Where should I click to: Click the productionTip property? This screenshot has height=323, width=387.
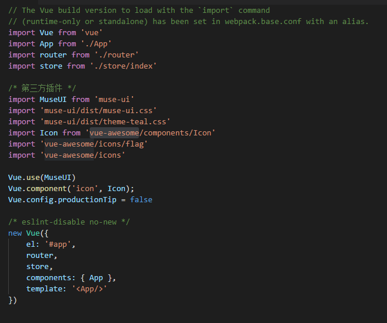tap(87, 200)
